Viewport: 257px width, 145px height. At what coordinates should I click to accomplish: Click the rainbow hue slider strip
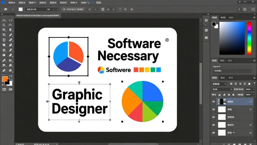pyautogui.click(x=249, y=38)
